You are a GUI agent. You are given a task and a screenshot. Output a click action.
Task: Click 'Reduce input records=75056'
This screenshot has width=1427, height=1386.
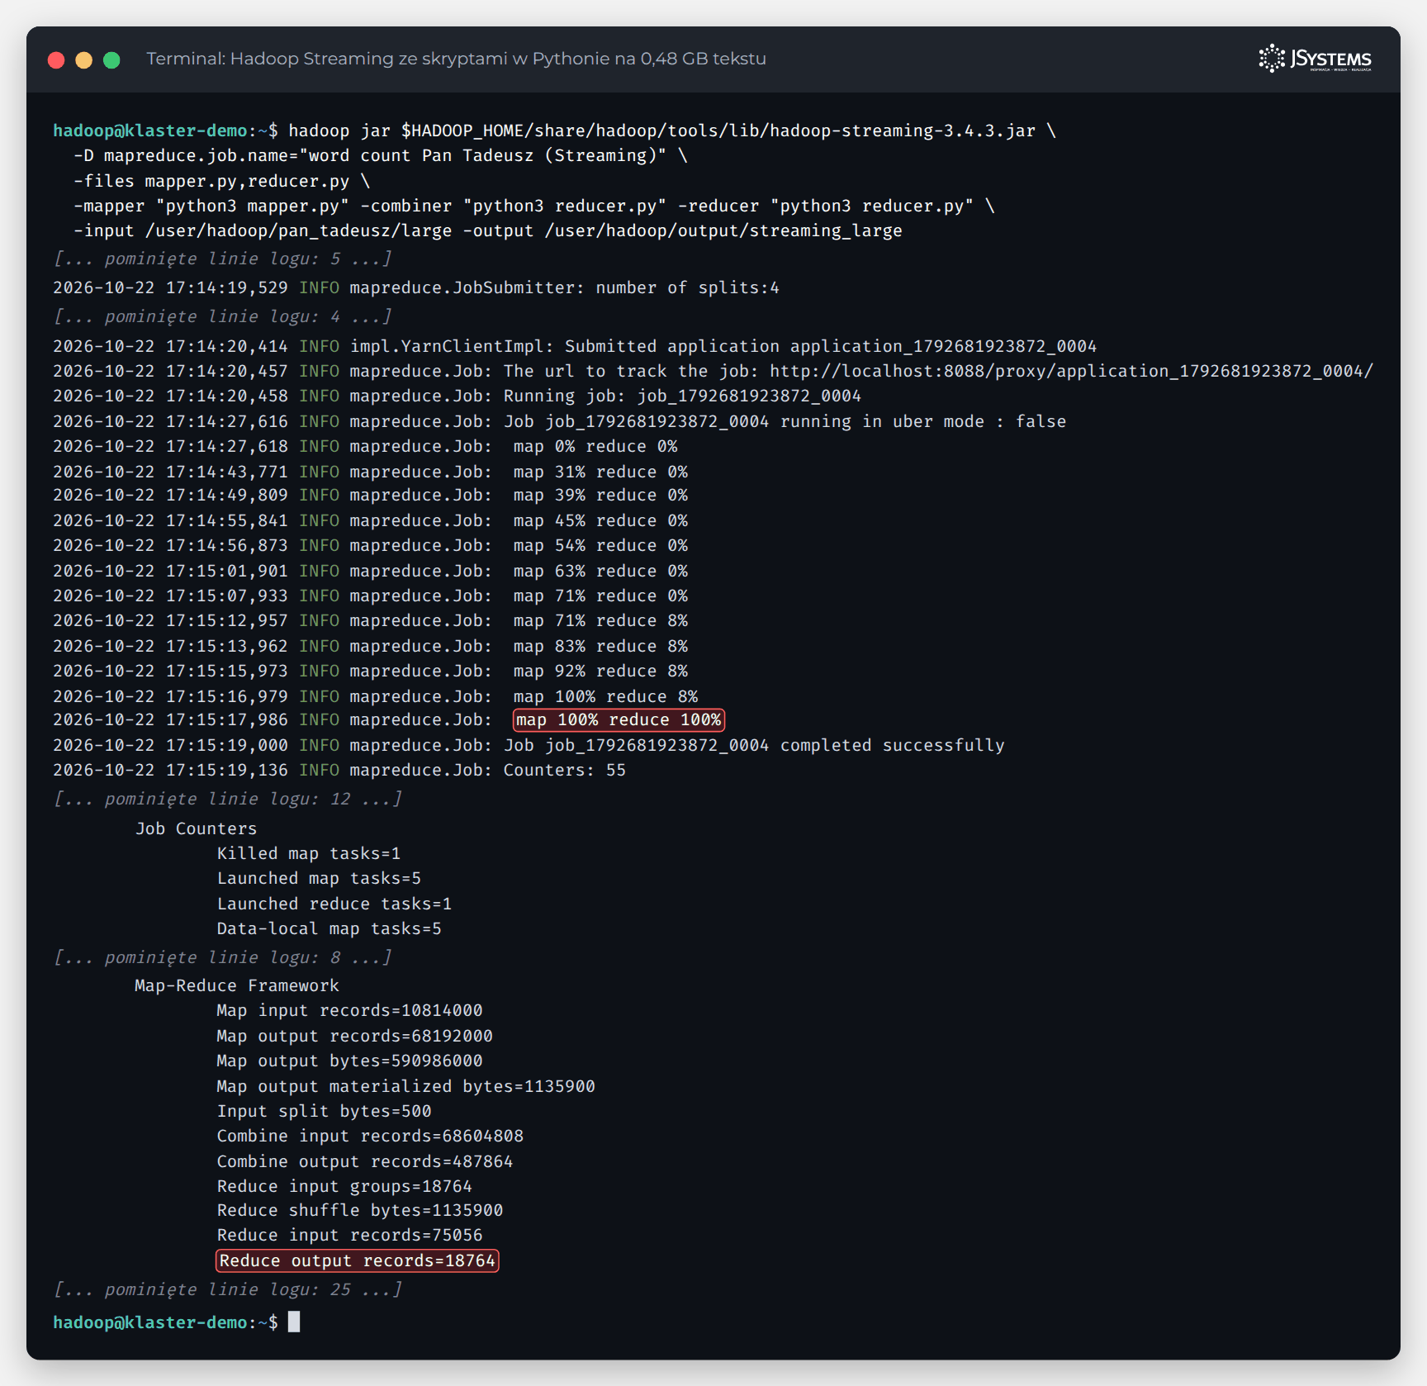click(x=349, y=1235)
